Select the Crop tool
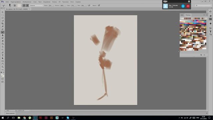Screen dimensions: 213x120 point(3,24)
